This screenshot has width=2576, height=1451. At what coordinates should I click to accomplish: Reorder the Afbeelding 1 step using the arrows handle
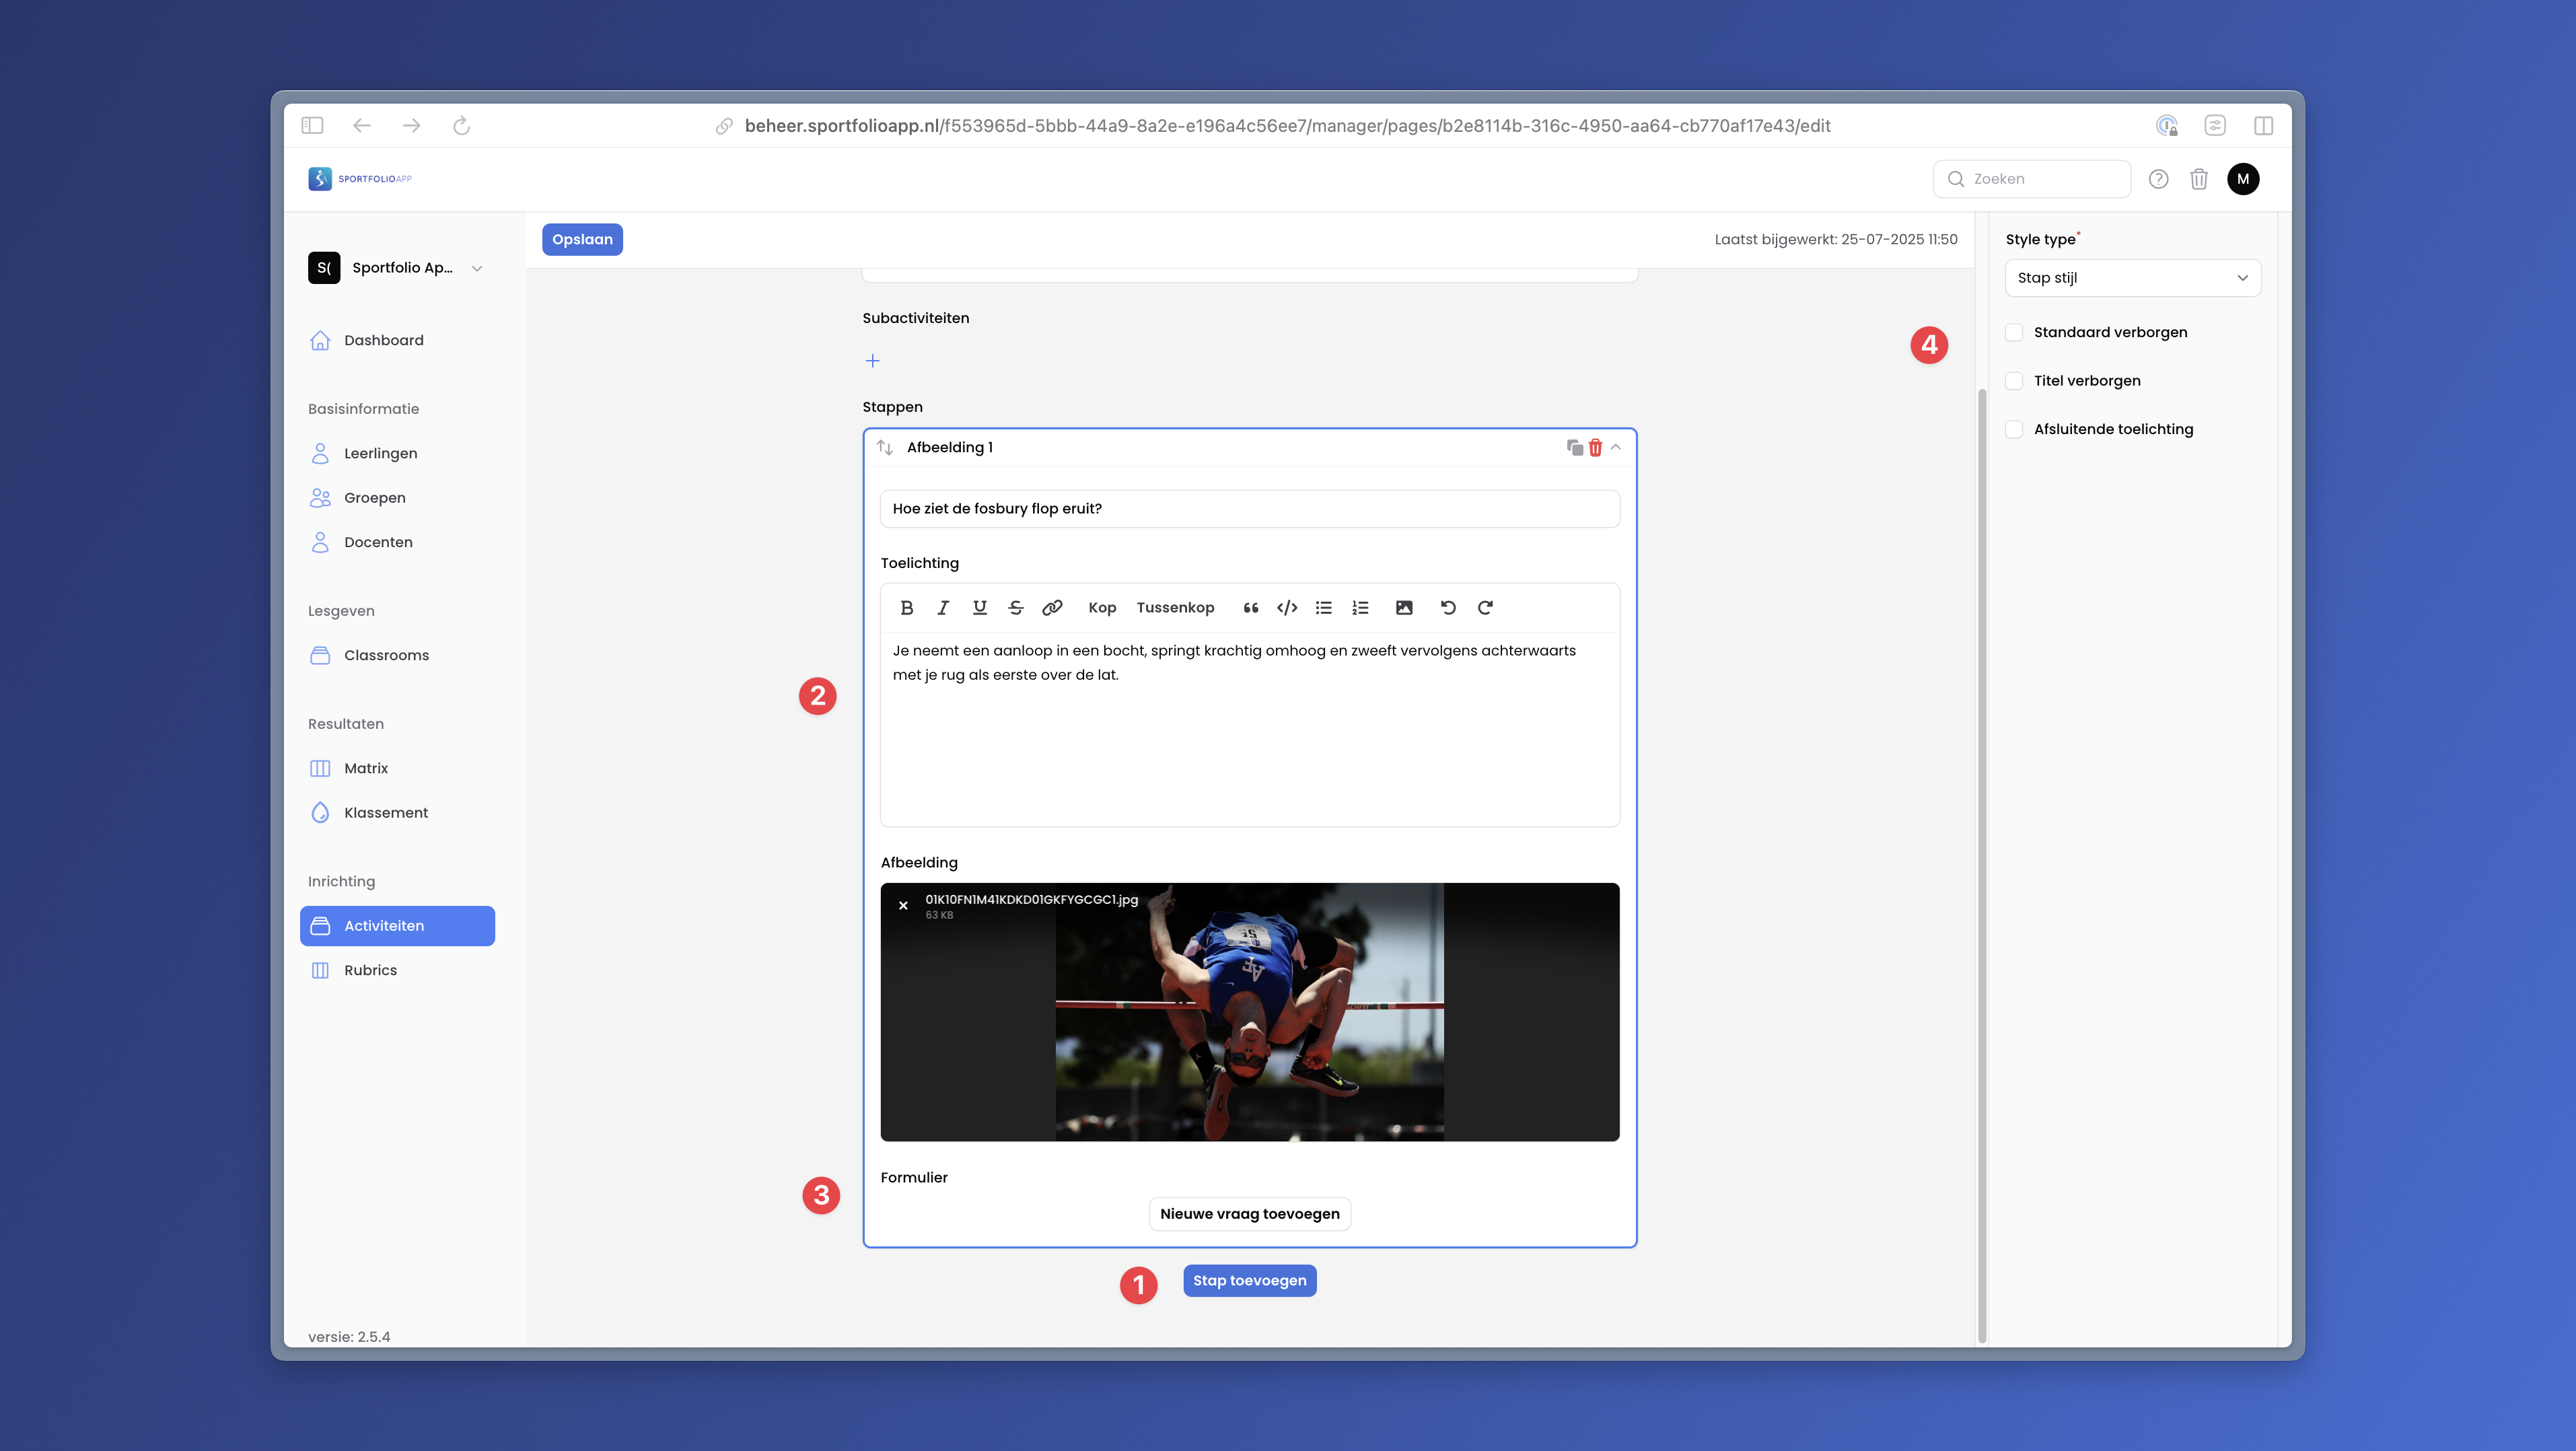click(884, 447)
